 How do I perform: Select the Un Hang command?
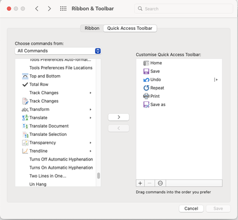(x=38, y=184)
